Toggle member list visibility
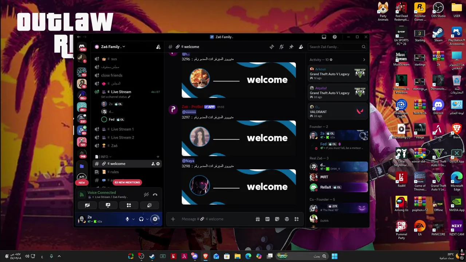466x262 pixels. 301,47
